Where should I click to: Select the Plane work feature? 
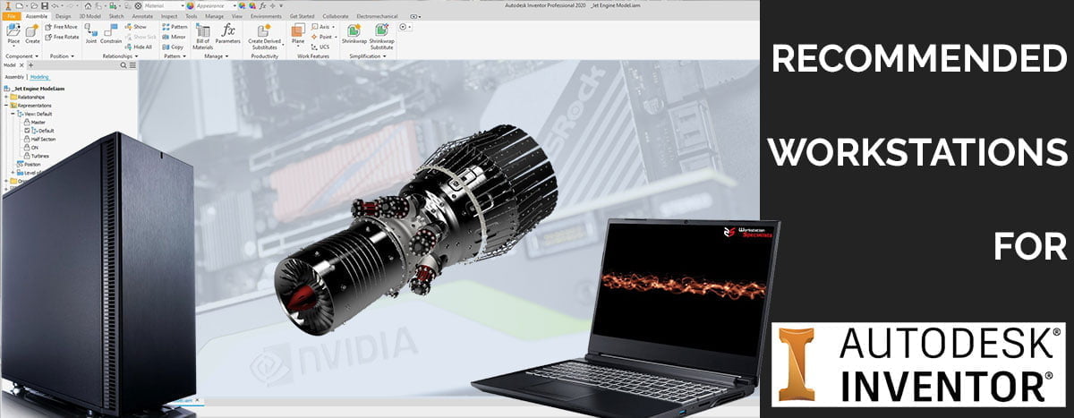point(298,34)
